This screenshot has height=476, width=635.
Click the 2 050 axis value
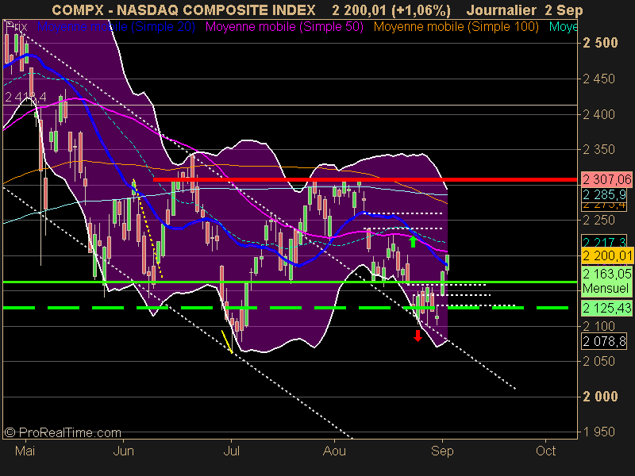[599, 361]
